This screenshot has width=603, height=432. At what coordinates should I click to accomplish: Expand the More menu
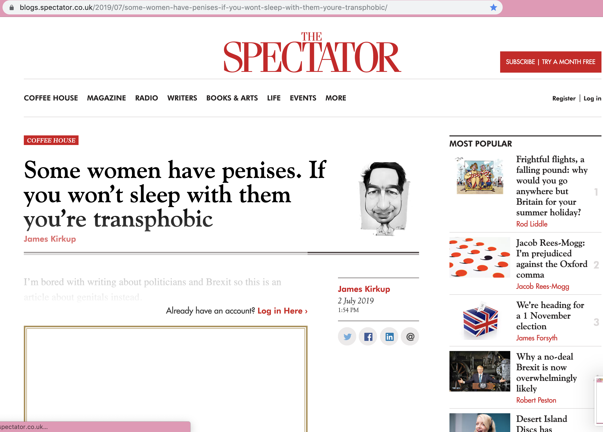coord(335,98)
